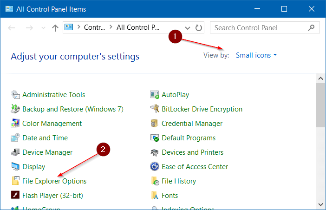
Task: Click the Device Manager icon
Action: [x=15, y=152]
